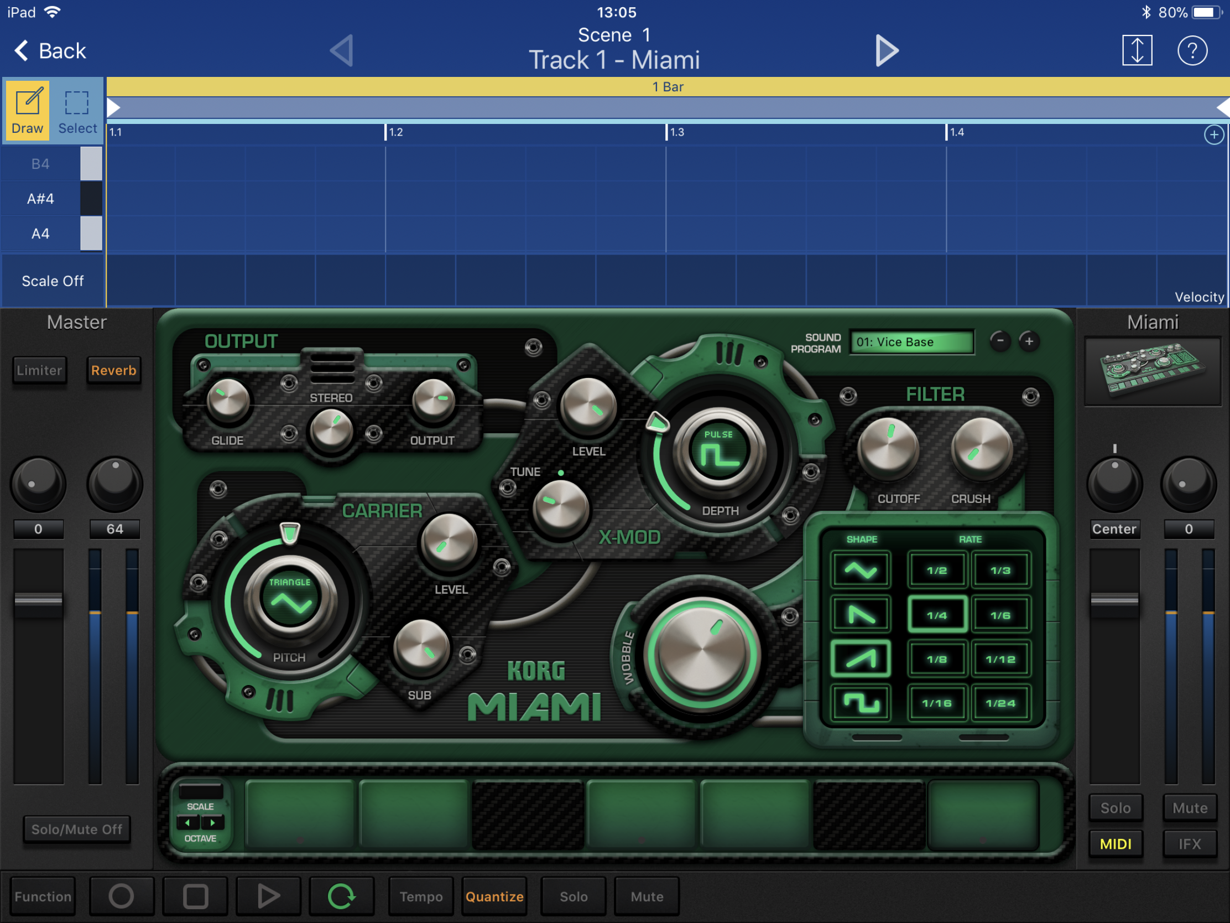This screenshot has height=923, width=1230.
Task: Tap the loop start marker triangle
Action: (x=113, y=107)
